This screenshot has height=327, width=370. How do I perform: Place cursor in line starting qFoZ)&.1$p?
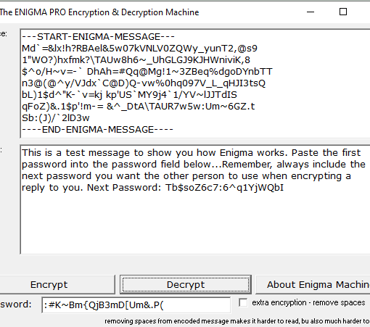[138, 107]
